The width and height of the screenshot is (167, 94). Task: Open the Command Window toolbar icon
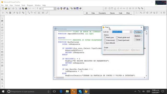pyautogui.click(x=58, y=9)
